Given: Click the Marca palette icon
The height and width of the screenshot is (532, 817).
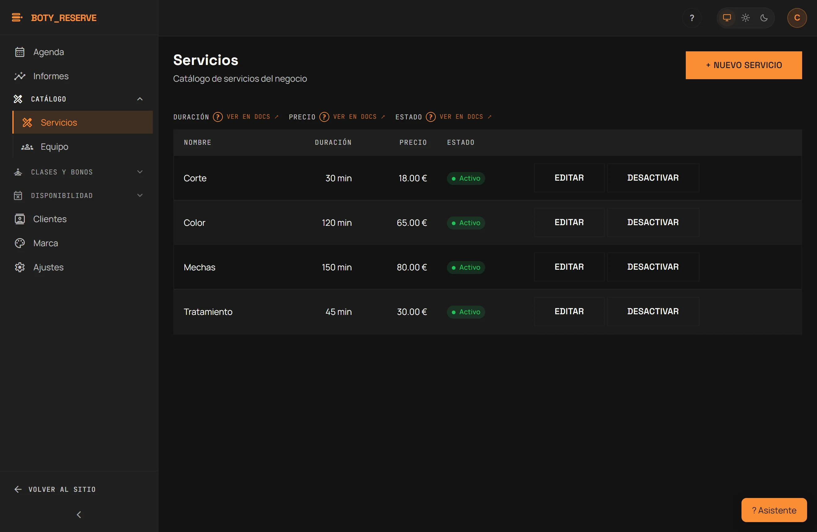Looking at the screenshot, I should (x=20, y=243).
